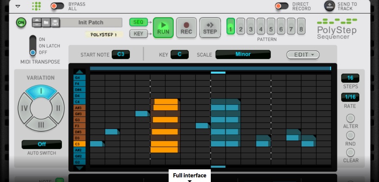Viewport: 379px width, 182px height.
Task: Open the browse patch folder icon
Action: click(x=46, y=23)
